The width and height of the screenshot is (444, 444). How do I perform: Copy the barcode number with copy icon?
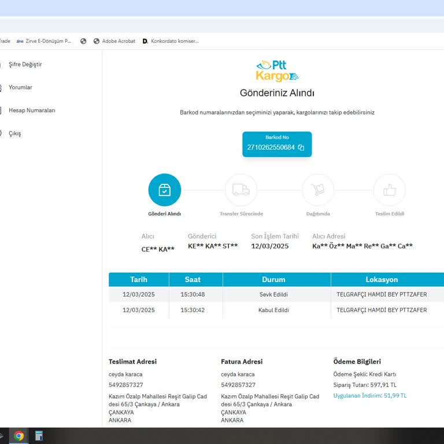pos(301,147)
